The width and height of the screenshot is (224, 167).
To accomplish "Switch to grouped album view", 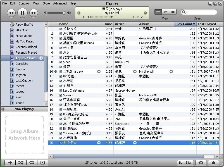I will click(165, 12).
